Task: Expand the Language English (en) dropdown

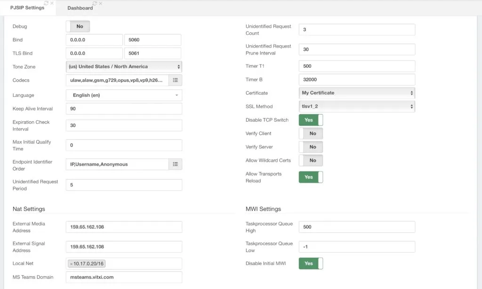Action: pos(124,95)
